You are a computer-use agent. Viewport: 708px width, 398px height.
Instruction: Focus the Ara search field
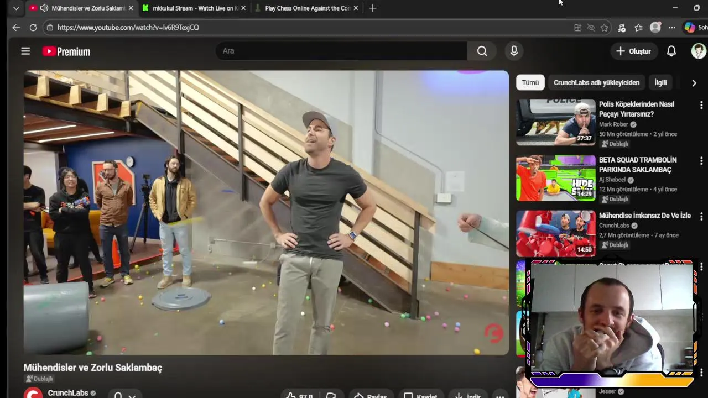341,51
